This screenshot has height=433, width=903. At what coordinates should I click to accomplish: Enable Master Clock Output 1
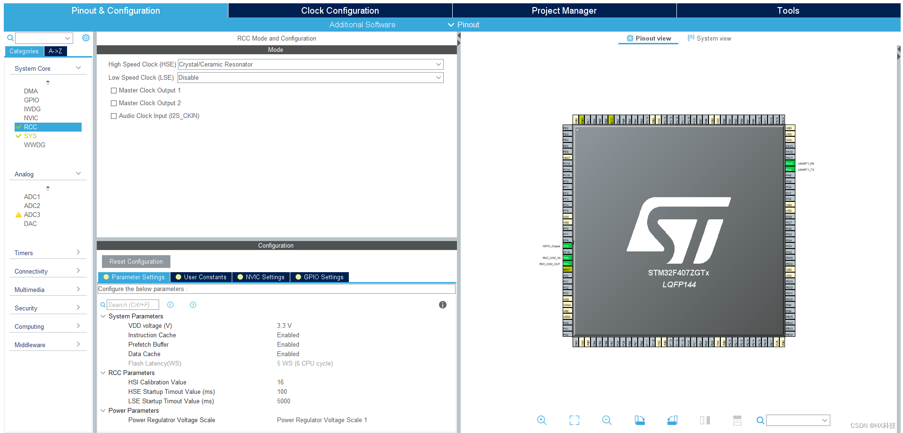(x=113, y=90)
